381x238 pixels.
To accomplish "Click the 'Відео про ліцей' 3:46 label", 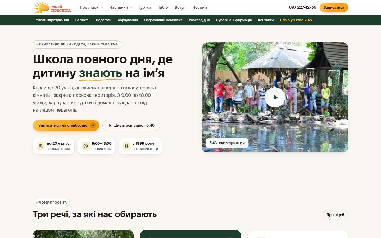I will pyautogui.click(x=227, y=143).
